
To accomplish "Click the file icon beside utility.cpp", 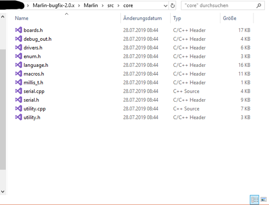I will (18, 108).
